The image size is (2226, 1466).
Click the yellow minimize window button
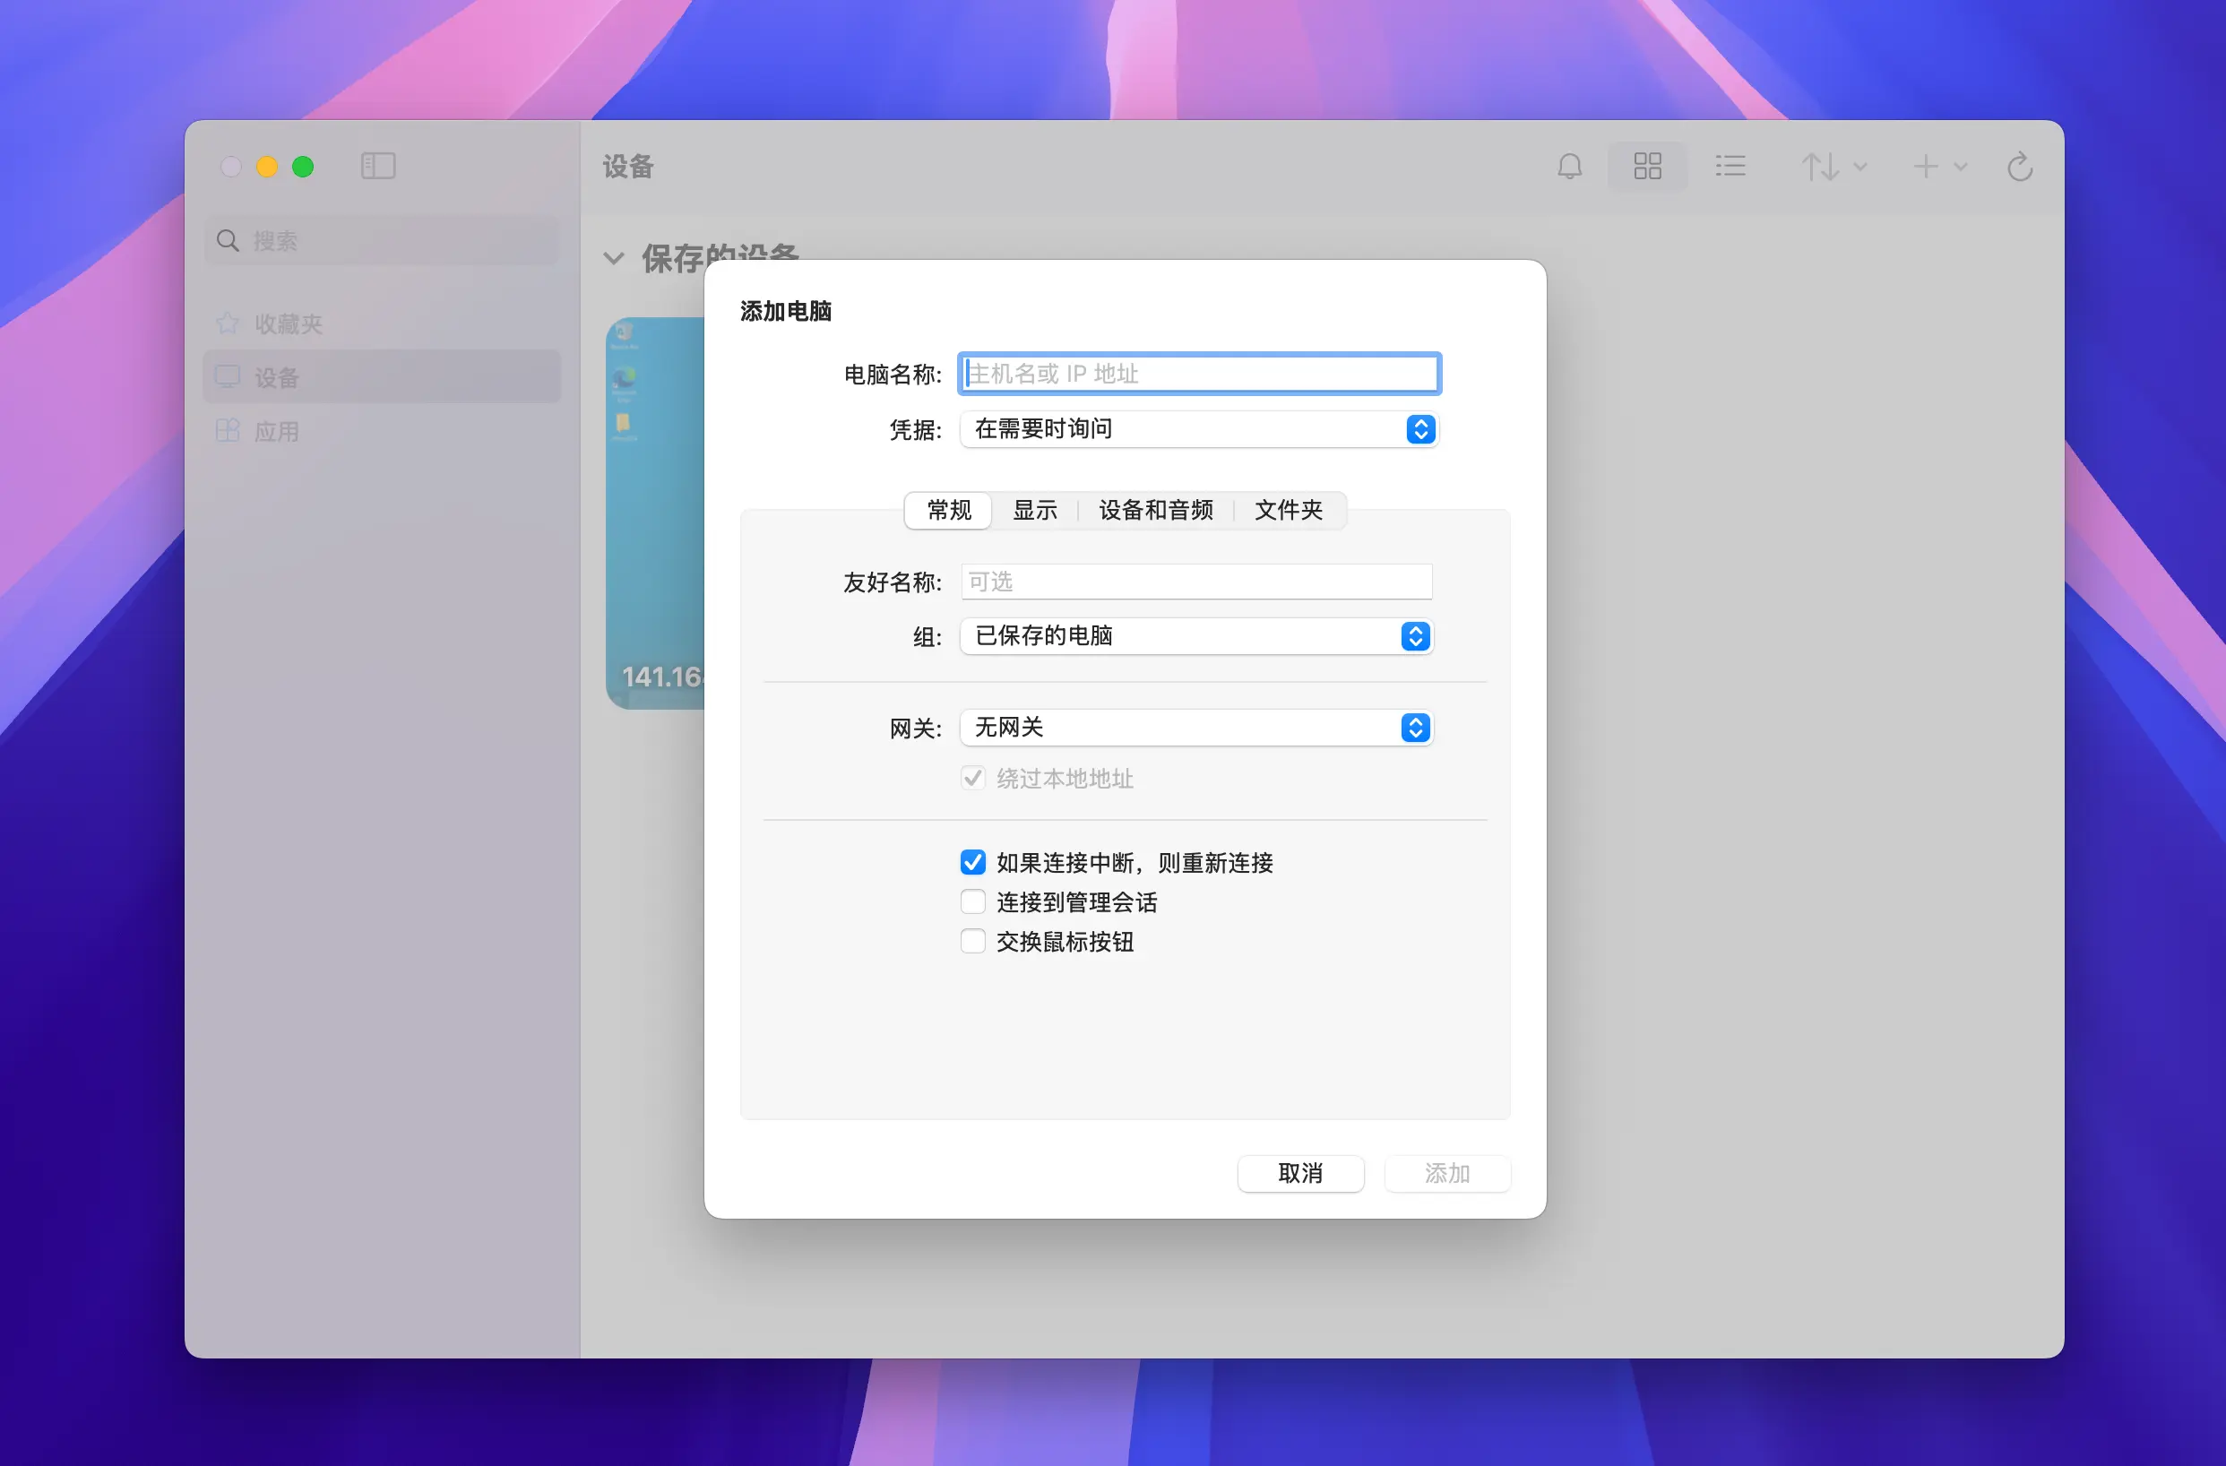click(x=266, y=167)
